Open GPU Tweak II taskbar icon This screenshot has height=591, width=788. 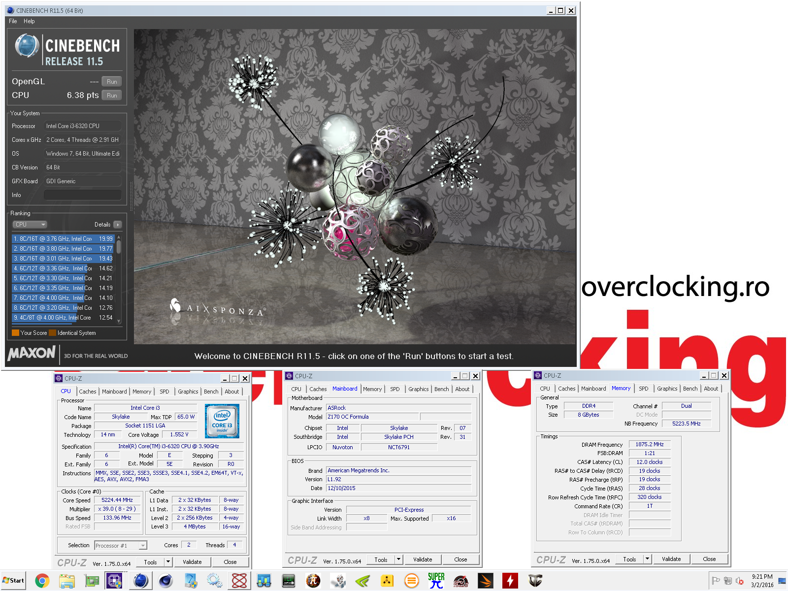coord(461,581)
